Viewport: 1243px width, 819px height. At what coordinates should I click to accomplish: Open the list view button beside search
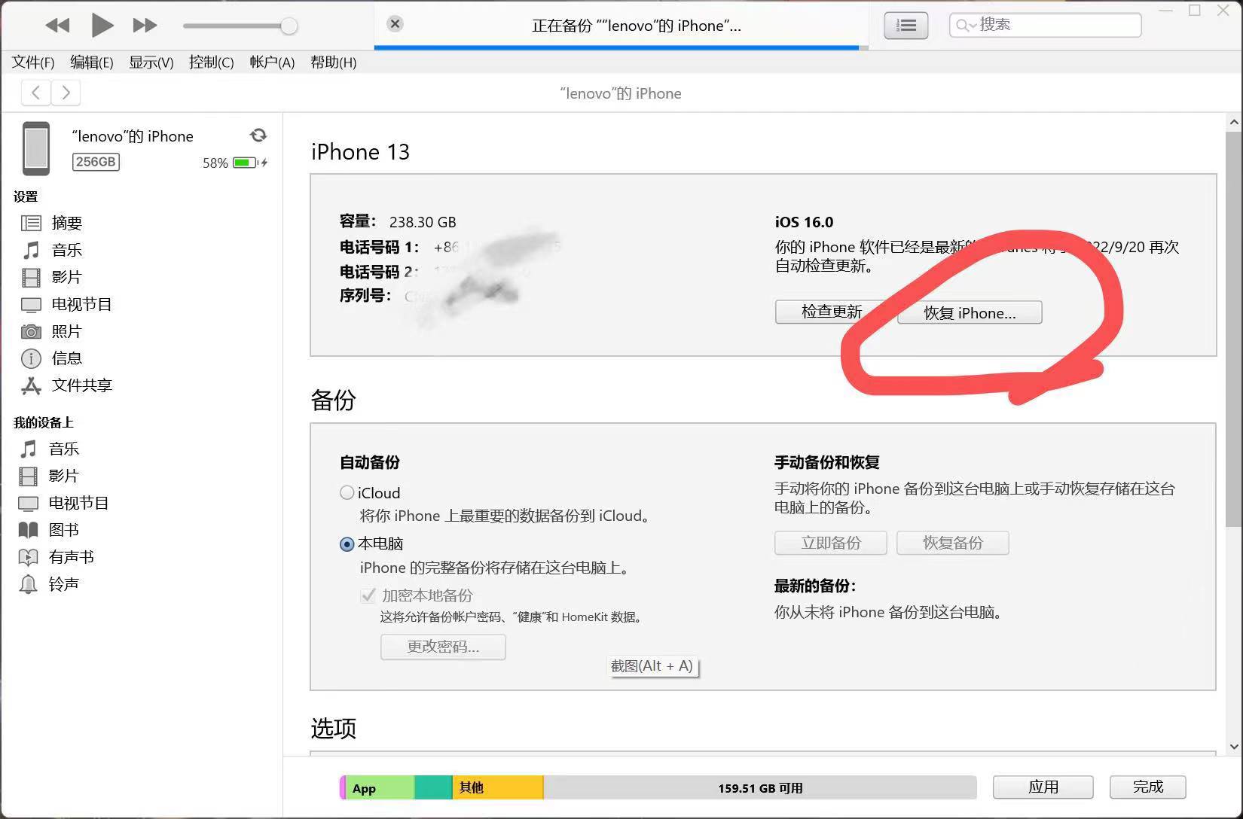pos(906,26)
